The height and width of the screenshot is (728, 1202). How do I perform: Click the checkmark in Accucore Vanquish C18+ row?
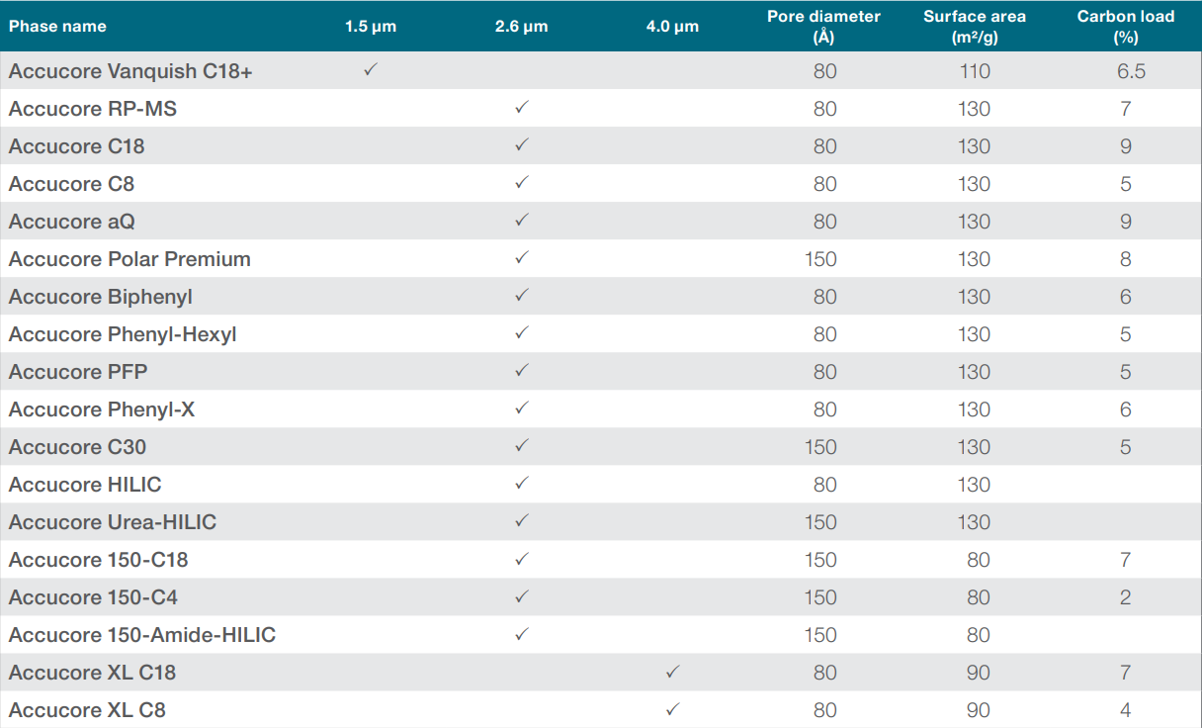tap(371, 70)
